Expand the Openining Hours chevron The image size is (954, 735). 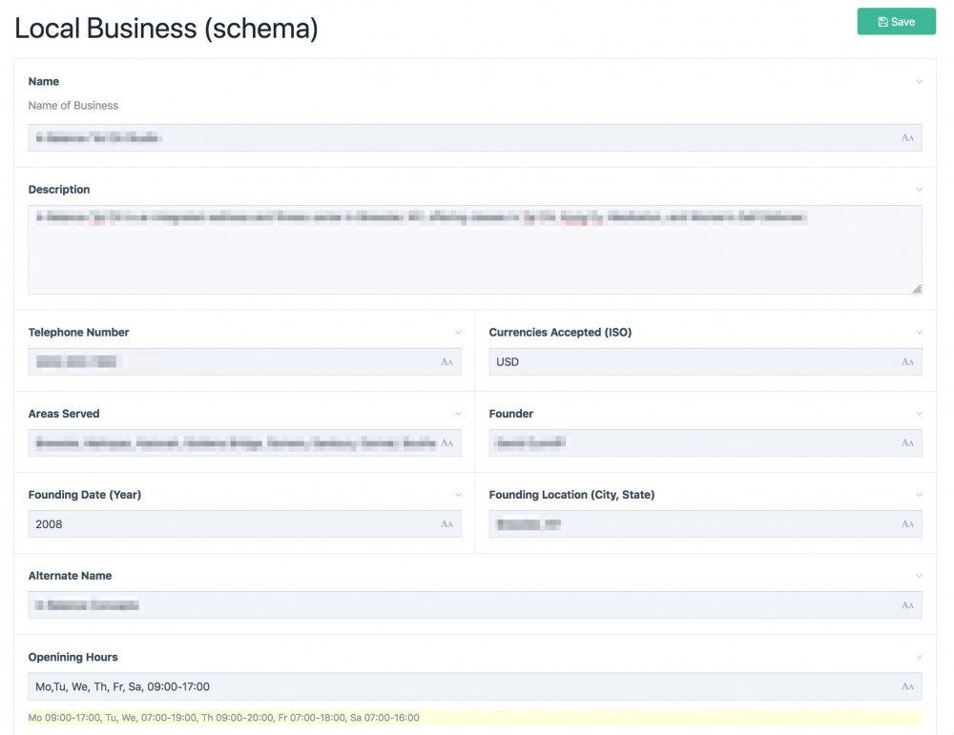pyautogui.click(x=919, y=657)
